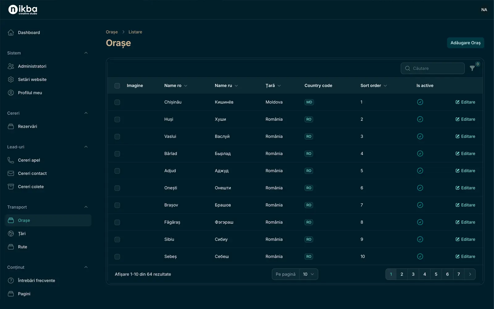Click the Profilul meu person icon
494x309 pixels.
11,93
